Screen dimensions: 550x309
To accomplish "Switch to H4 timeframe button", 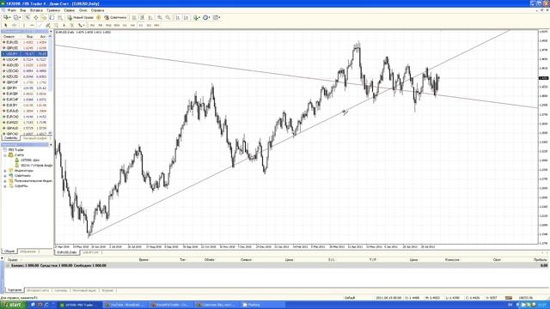I will point(132,25).
